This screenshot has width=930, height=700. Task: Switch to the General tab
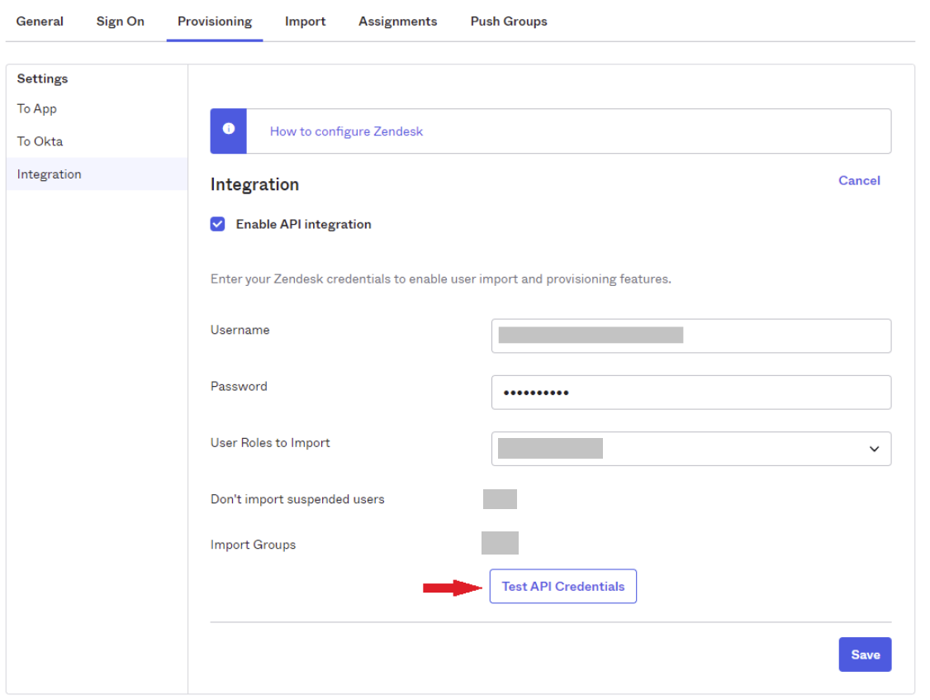coord(40,21)
